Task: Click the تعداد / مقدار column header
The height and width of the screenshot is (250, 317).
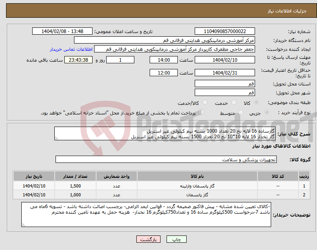Action: point(75,176)
